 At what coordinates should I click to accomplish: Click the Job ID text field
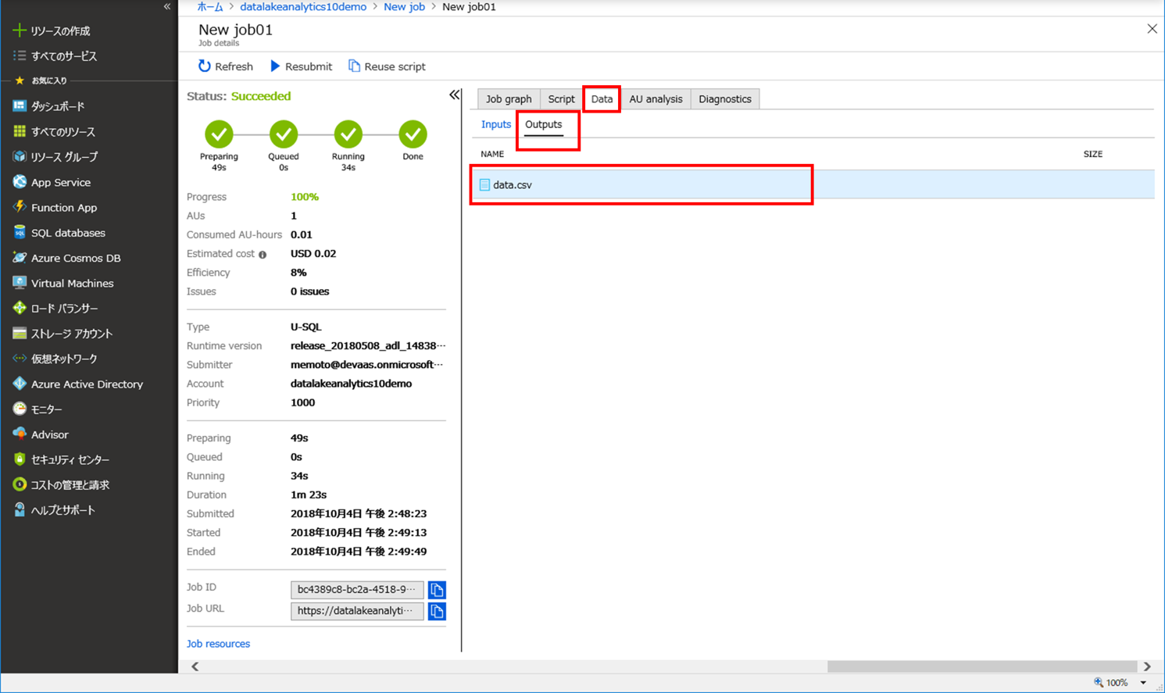point(357,590)
